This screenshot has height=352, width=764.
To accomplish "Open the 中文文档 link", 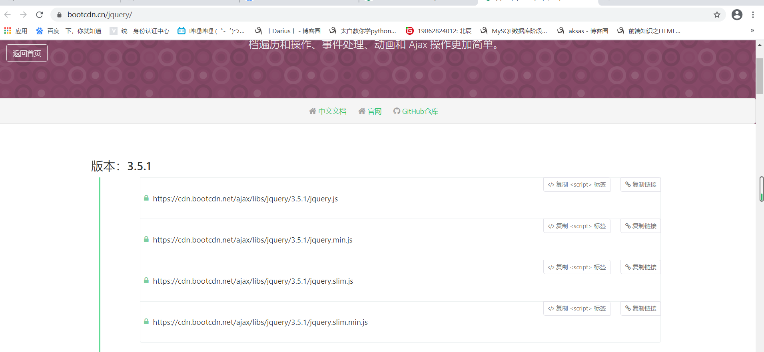I will 332,111.
